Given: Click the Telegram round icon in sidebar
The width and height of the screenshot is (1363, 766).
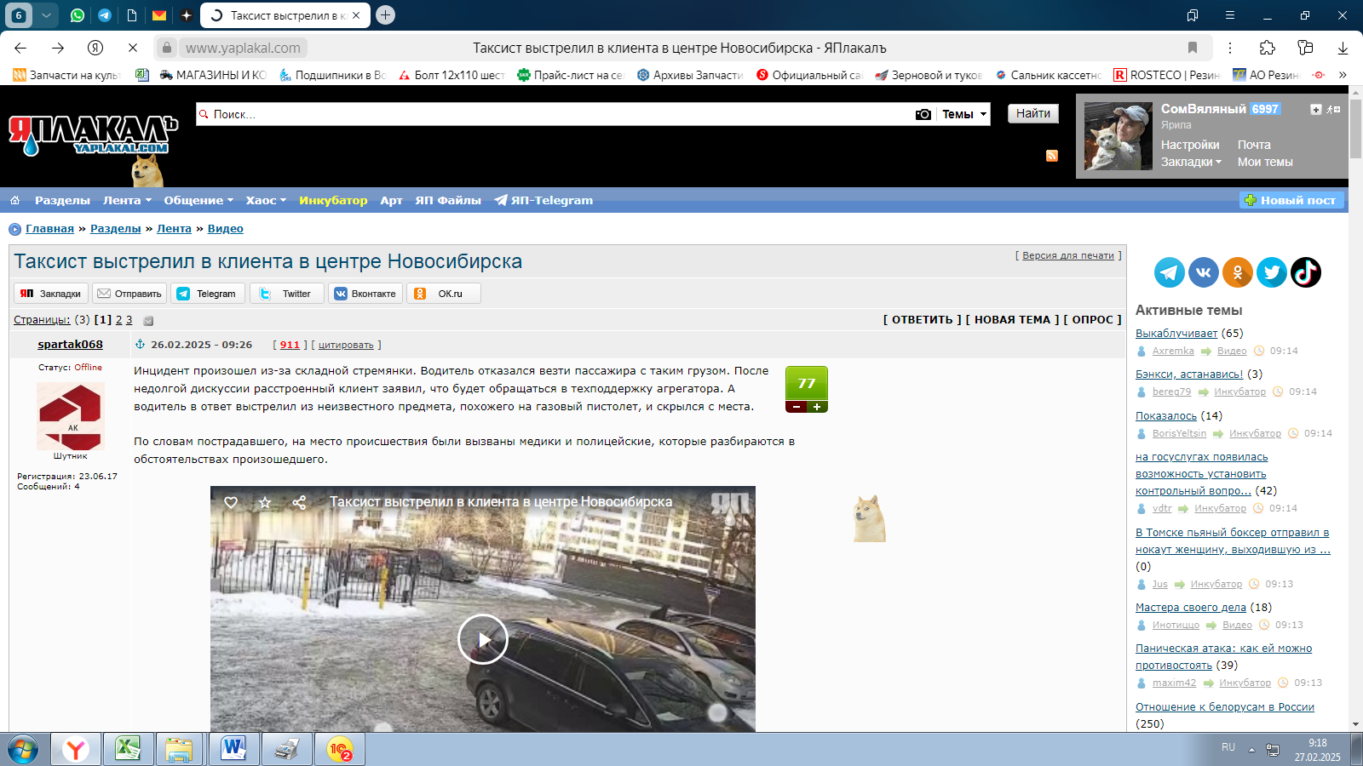Looking at the screenshot, I should tap(1169, 272).
